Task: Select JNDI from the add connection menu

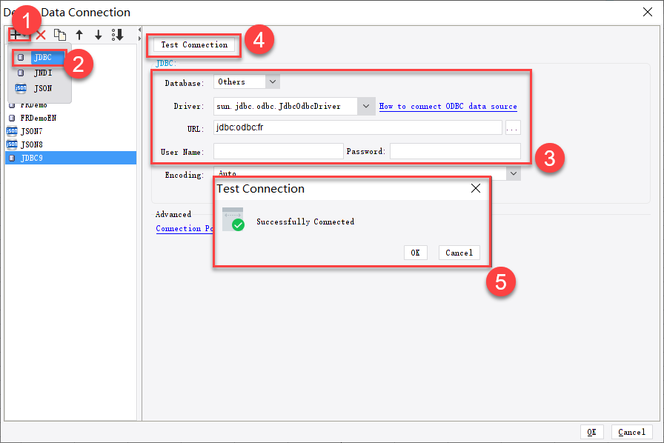Action: (41, 73)
